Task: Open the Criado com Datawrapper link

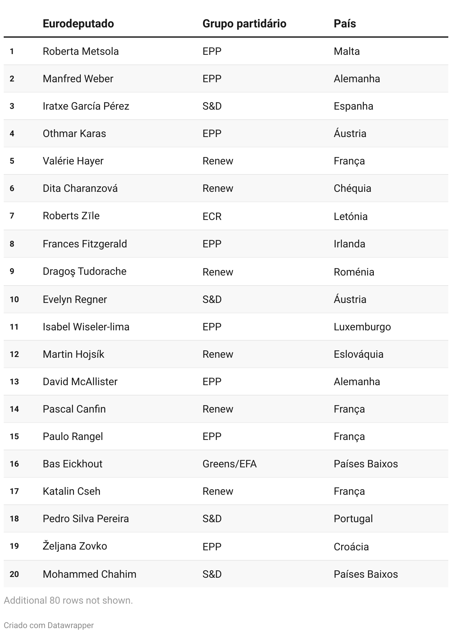Action: click(x=49, y=625)
